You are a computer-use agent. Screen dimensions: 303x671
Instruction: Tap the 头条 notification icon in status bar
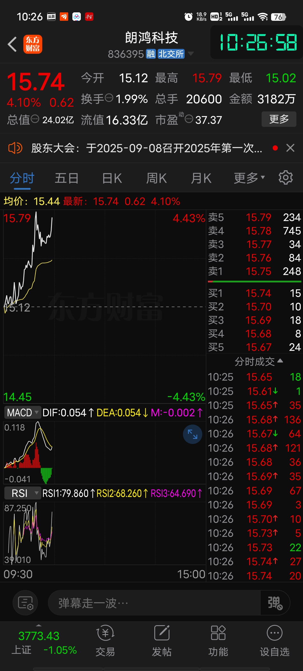tap(51, 17)
